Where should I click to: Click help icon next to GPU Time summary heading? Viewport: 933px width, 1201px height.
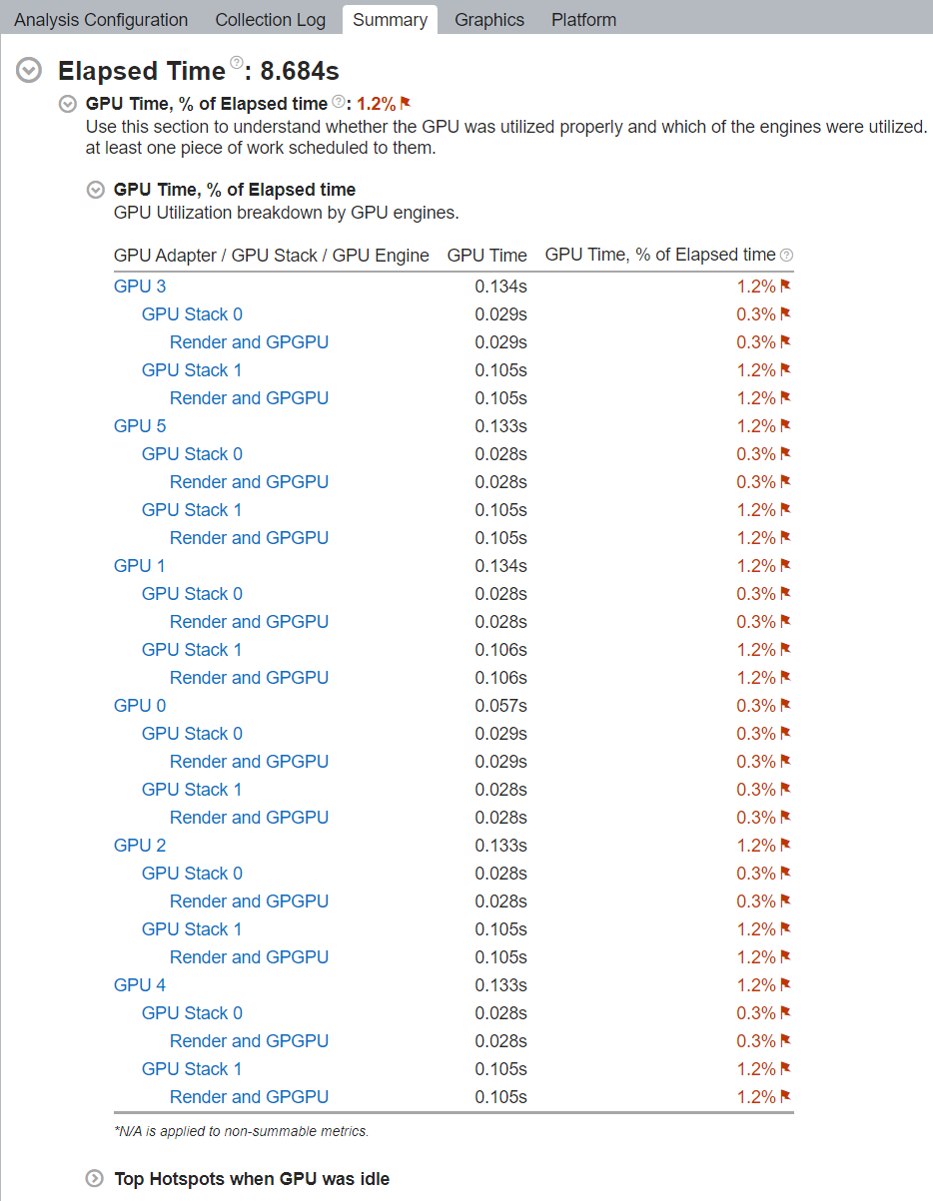[338, 102]
